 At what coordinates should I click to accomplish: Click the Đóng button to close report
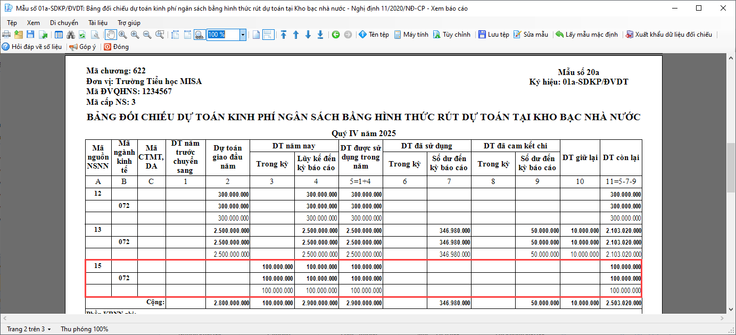116,47
